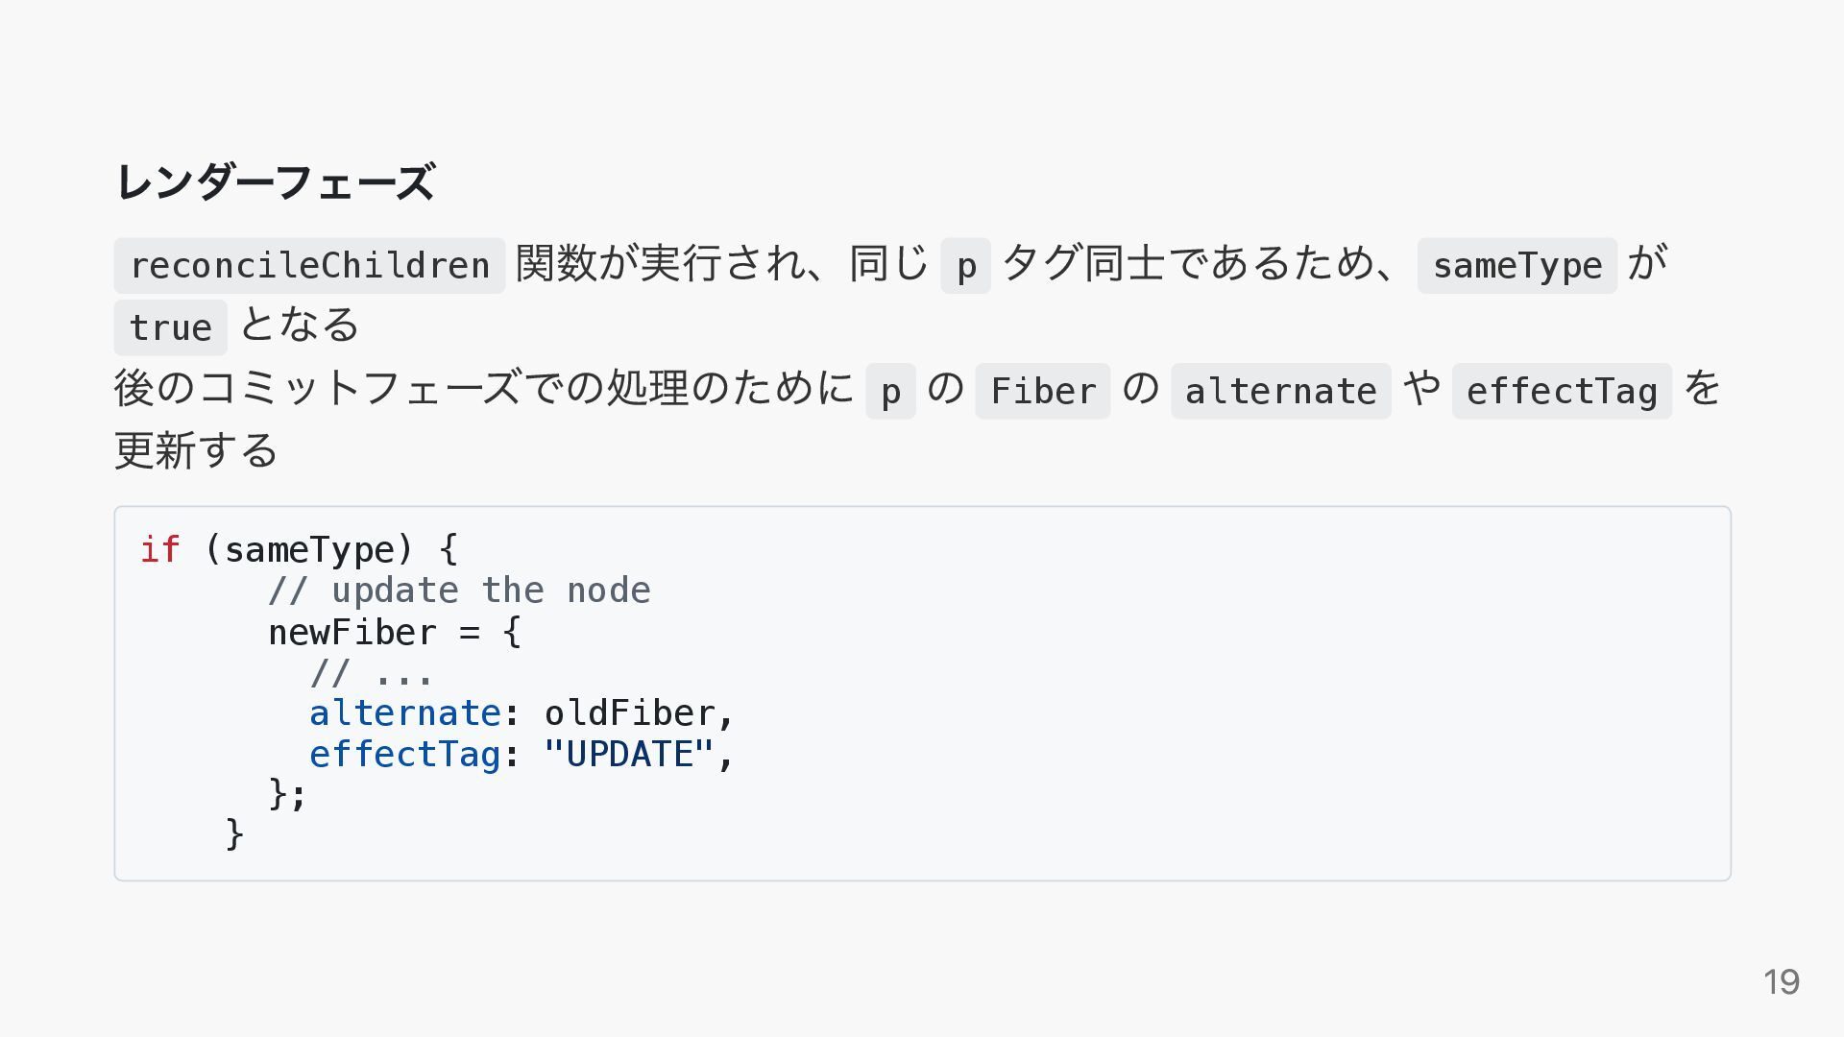Click the Fiber inline code tag
The height and width of the screenshot is (1037, 1844).
(x=1043, y=391)
